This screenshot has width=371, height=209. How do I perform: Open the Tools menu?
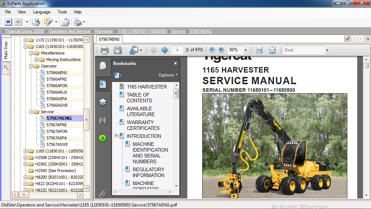(x=62, y=12)
